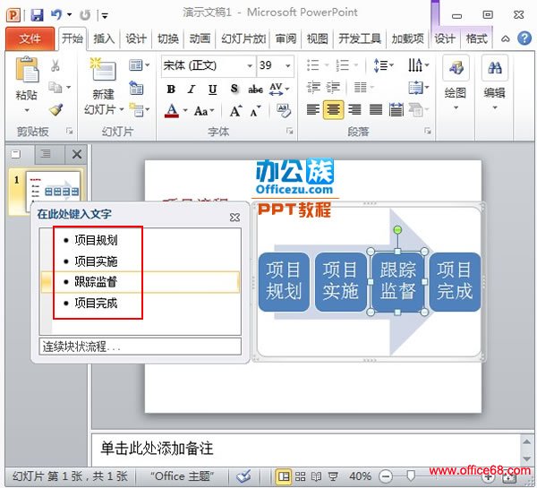Viewport: 537px width, 488px height.
Task: Minimize the ribbon with the caret icon
Action: 505,39
